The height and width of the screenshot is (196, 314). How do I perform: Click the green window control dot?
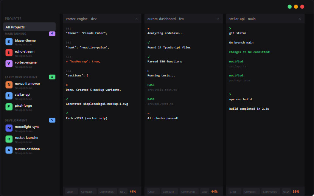pyautogui.click(x=289, y=6)
